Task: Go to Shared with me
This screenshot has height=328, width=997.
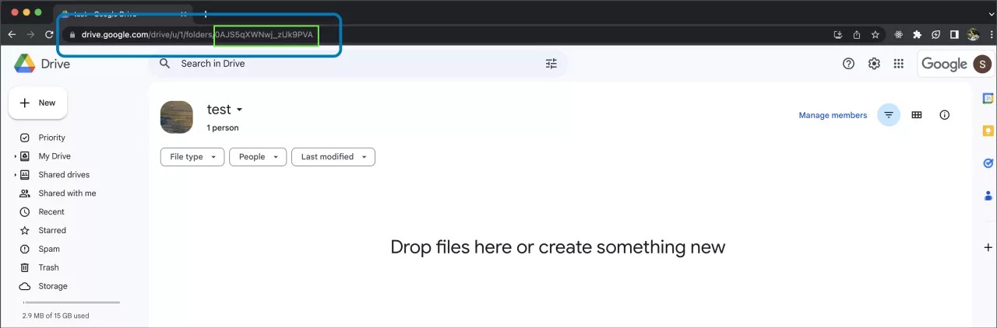Action: (x=67, y=194)
